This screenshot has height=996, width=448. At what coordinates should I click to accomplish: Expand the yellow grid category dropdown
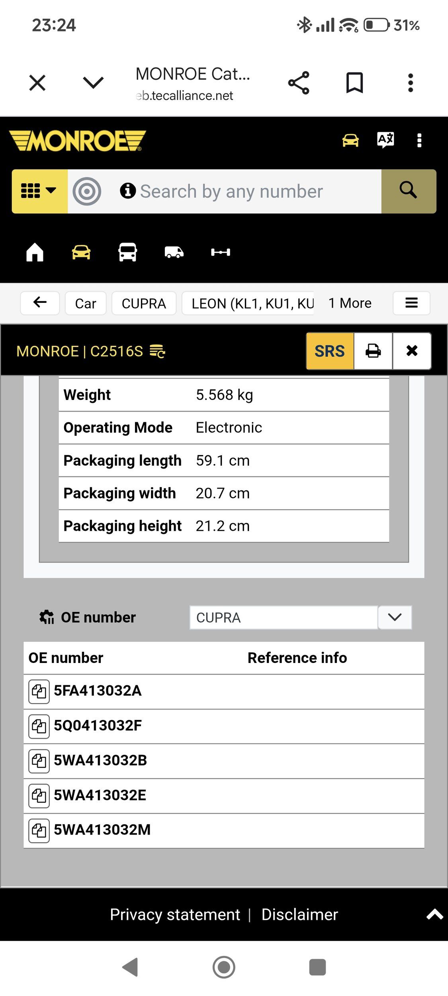[39, 191]
